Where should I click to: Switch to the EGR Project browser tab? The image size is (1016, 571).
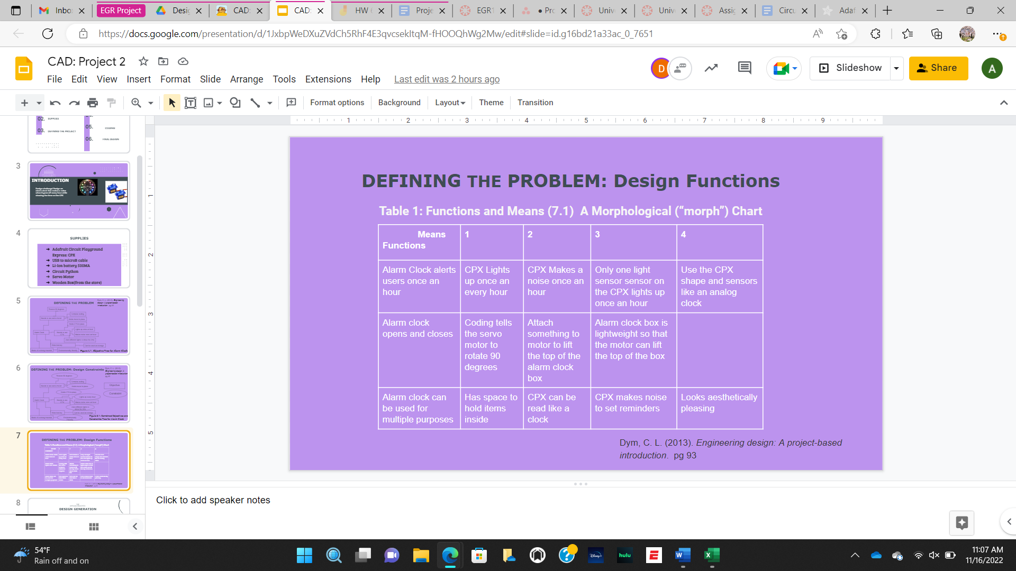tap(121, 10)
